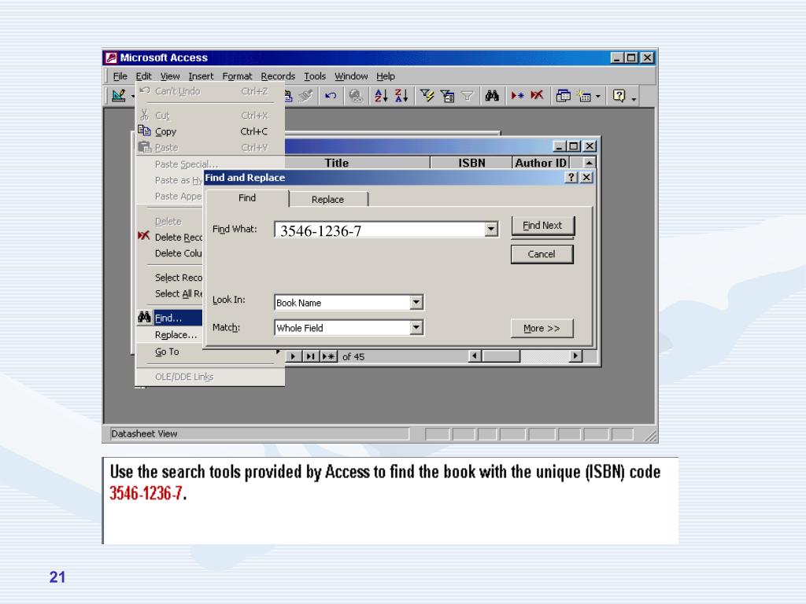Open the Tools menu
806x604 pixels.
[315, 76]
